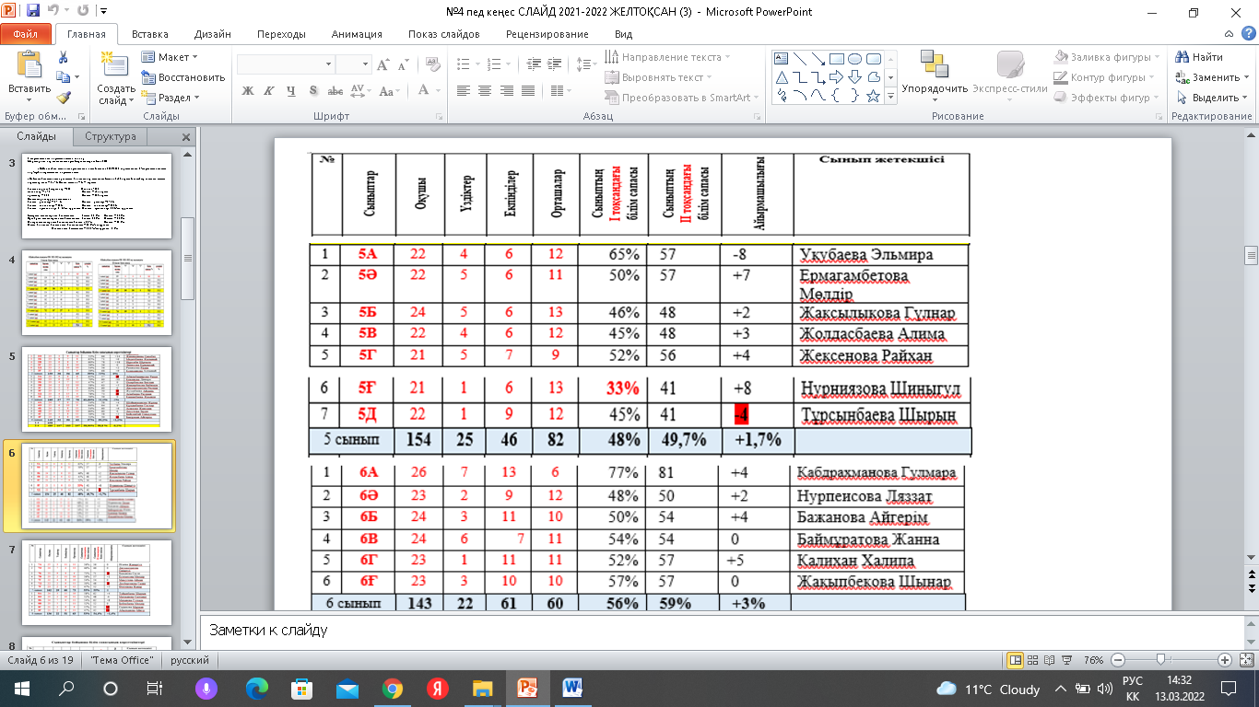The width and height of the screenshot is (1259, 707).
Task: Click the Упорядочить arrange button
Action: (935, 88)
